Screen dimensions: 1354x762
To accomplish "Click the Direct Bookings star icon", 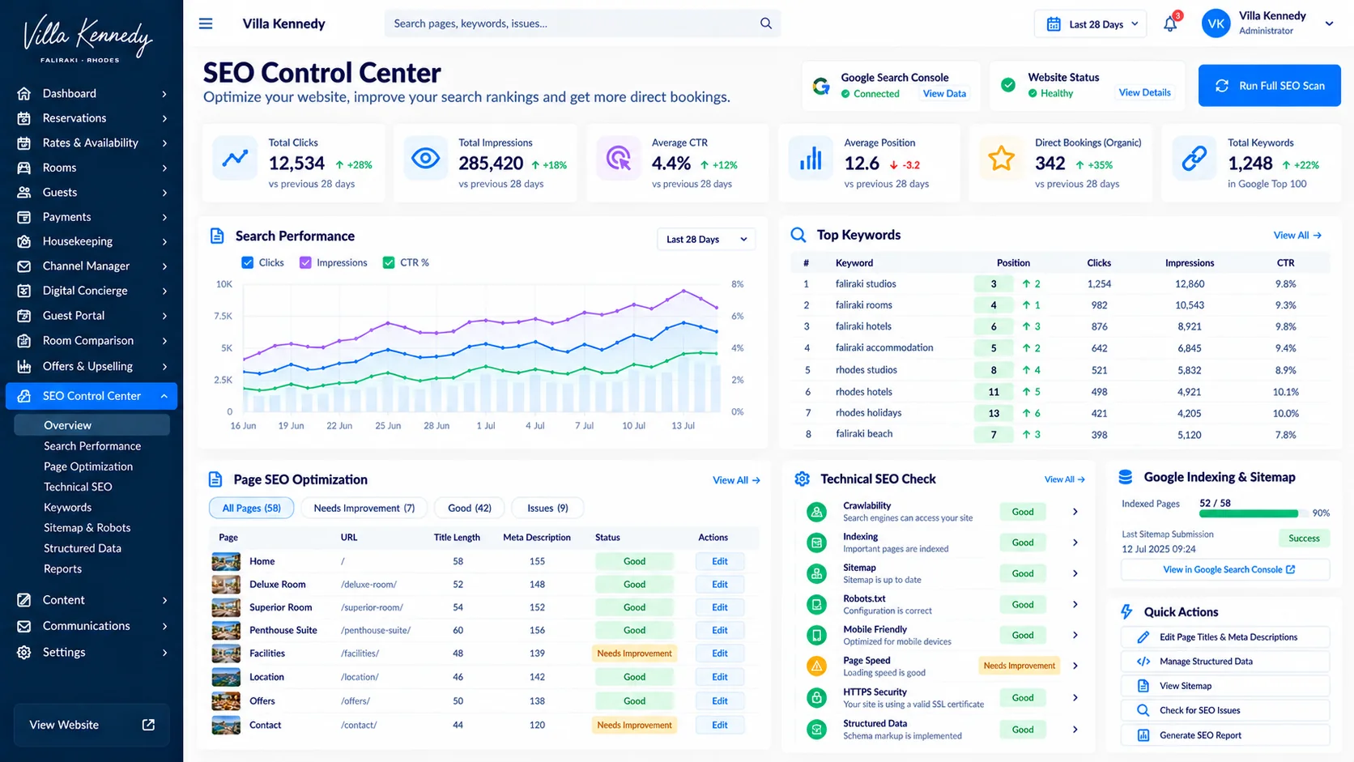I will point(1001,158).
